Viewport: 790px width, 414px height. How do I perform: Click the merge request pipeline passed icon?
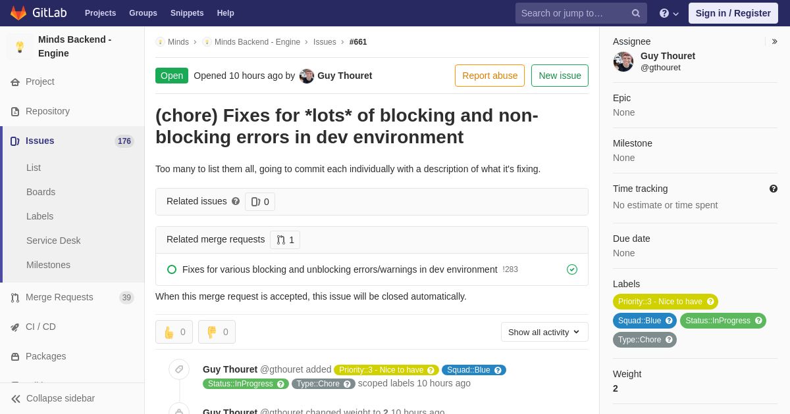click(572, 269)
